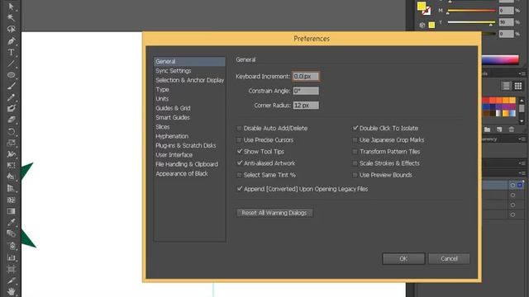Screen dimensions: 529x297
Task: Select the Type tool
Action: tap(11, 52)
